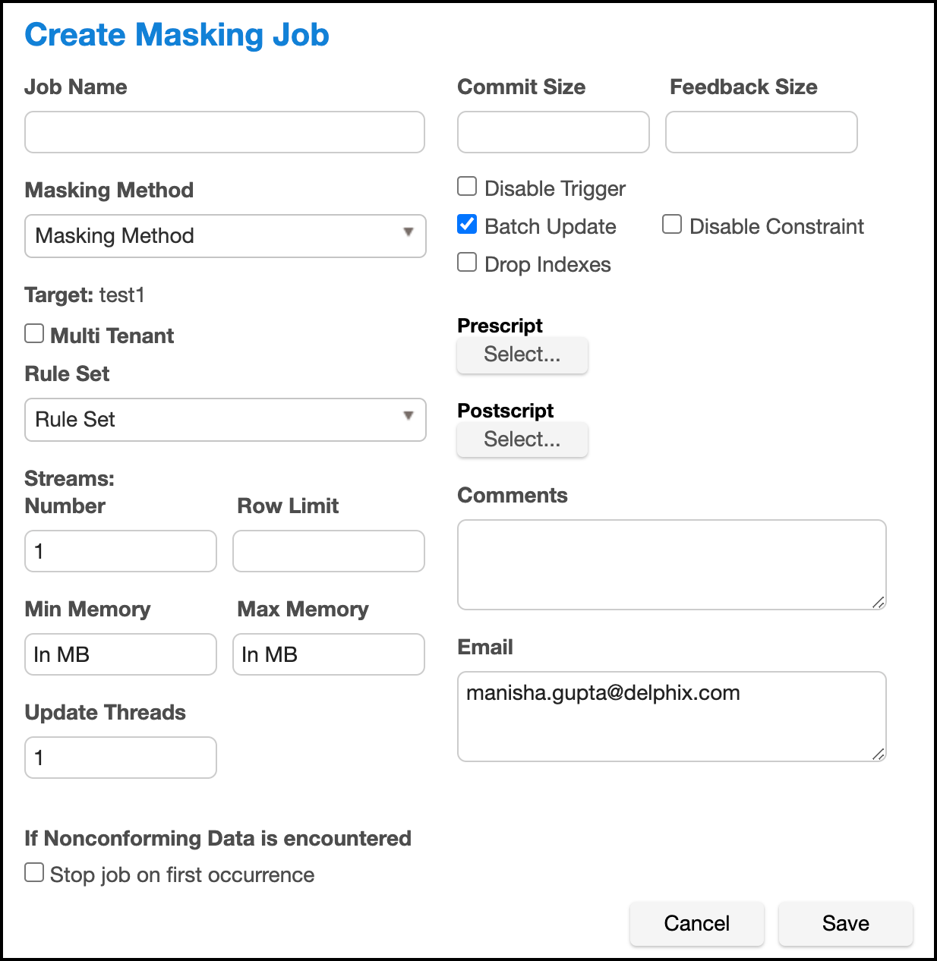Check Stop job on first occurrence
Viewport: 937px width, 961px height.
34,873
